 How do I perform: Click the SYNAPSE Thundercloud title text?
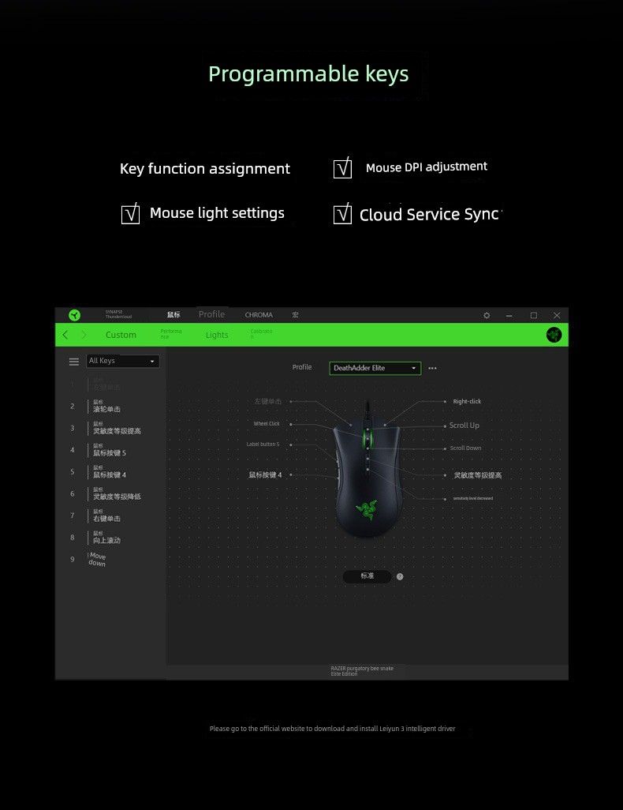118,314
